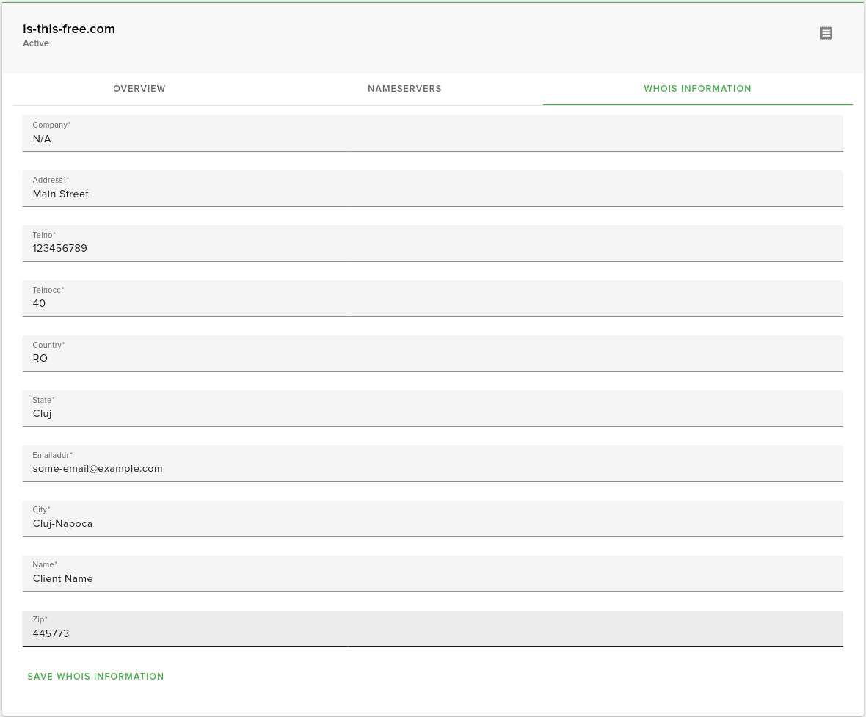Select the Country field showing RO

(433, 358)
